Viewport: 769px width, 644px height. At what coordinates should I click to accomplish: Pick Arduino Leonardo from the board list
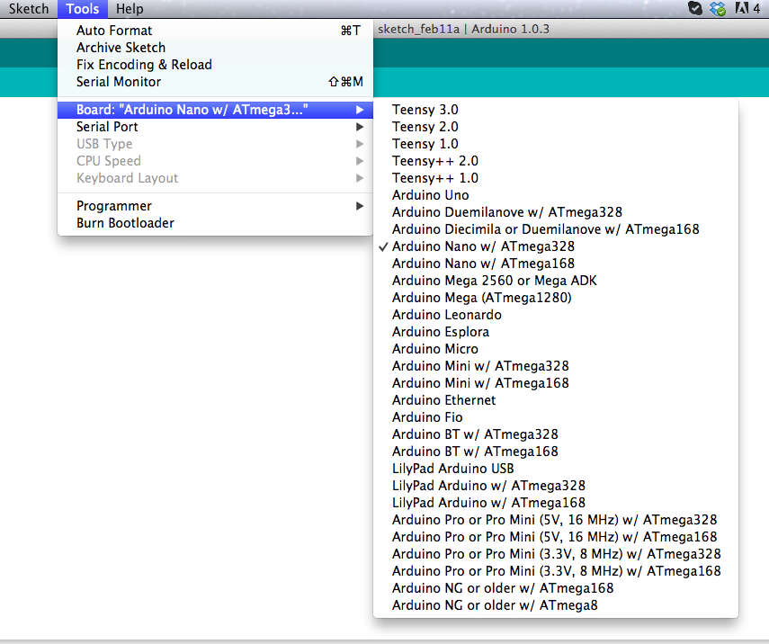(446, 315)
